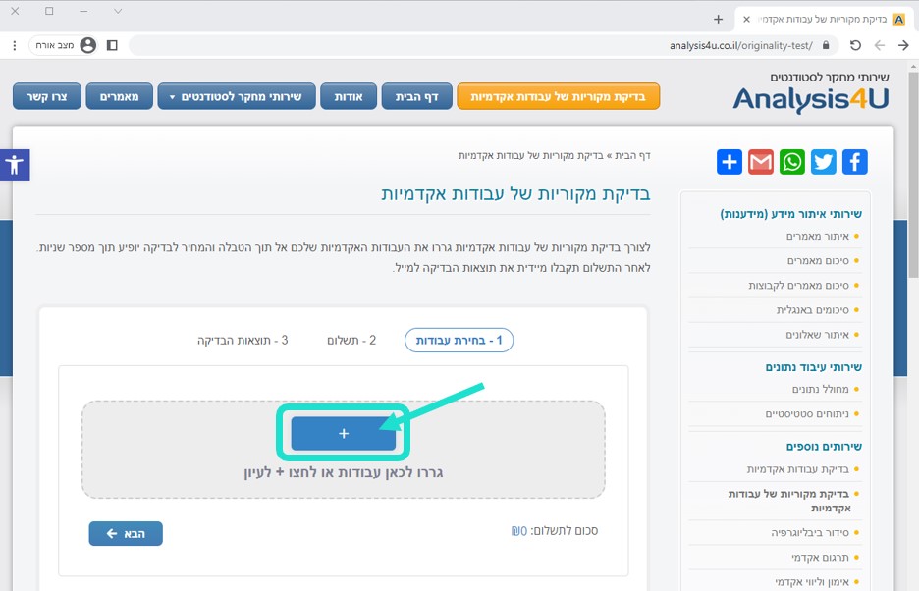Select step 2 - תשלום tab
Image resolution: width=919 pixels, height=591 pixels.
click(x=351, y=340)
